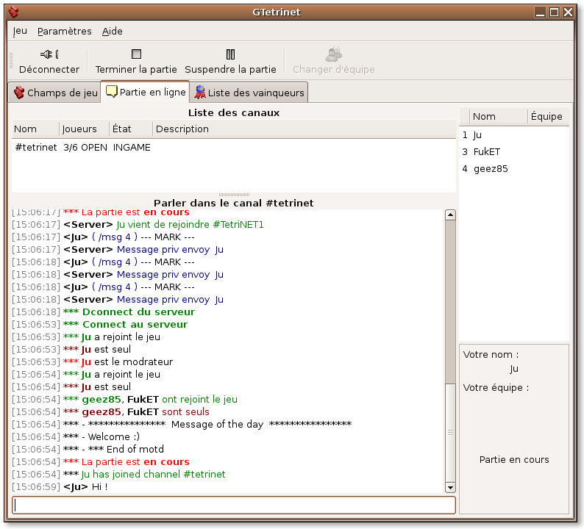Click the Déconnecter button label
Viewport: 584px width, 529px height.
[49, 70]
